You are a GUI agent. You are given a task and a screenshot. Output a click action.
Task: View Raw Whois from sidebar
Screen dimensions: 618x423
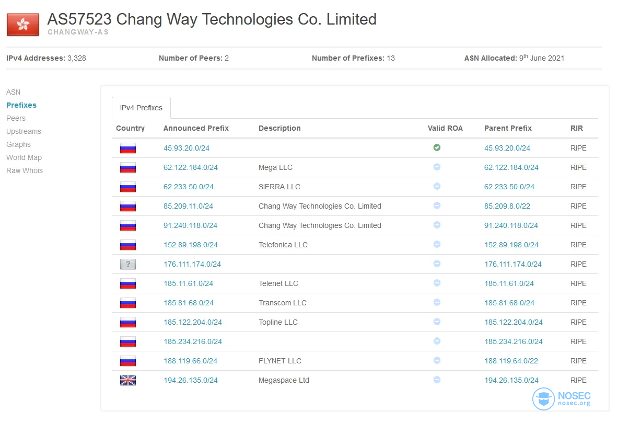click(25, 170)
